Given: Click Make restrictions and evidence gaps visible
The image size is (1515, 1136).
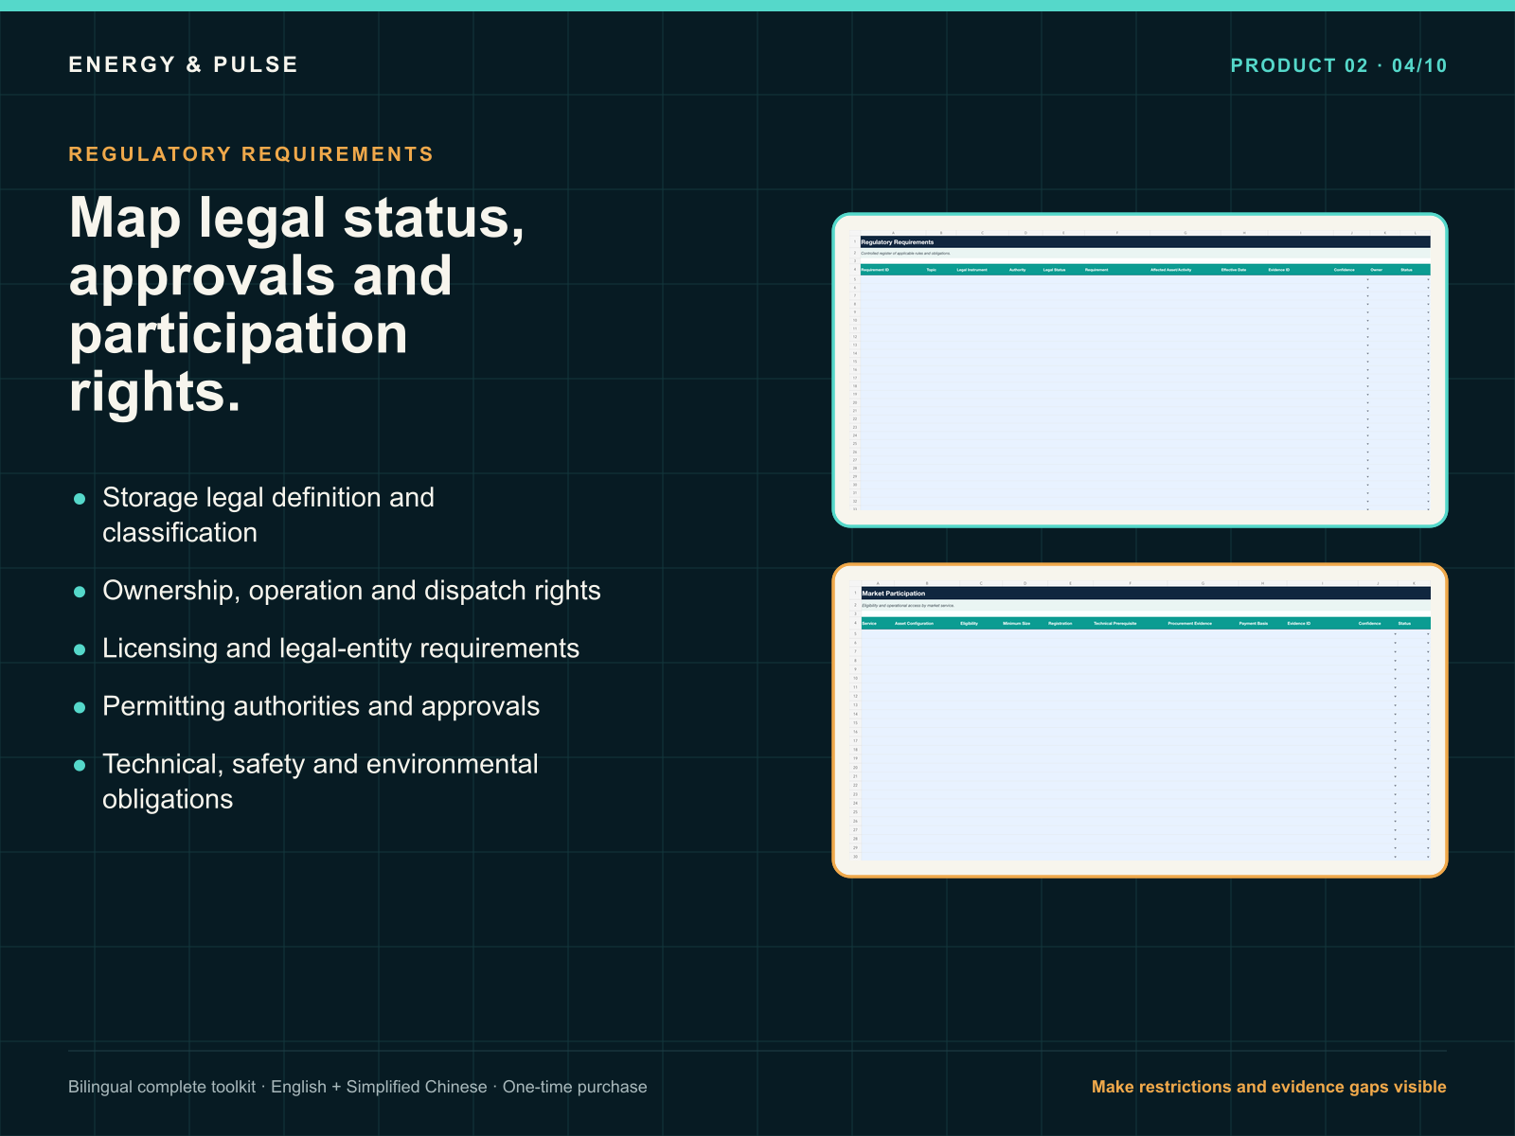Looking at the screenshot, I should 1269,1087.
